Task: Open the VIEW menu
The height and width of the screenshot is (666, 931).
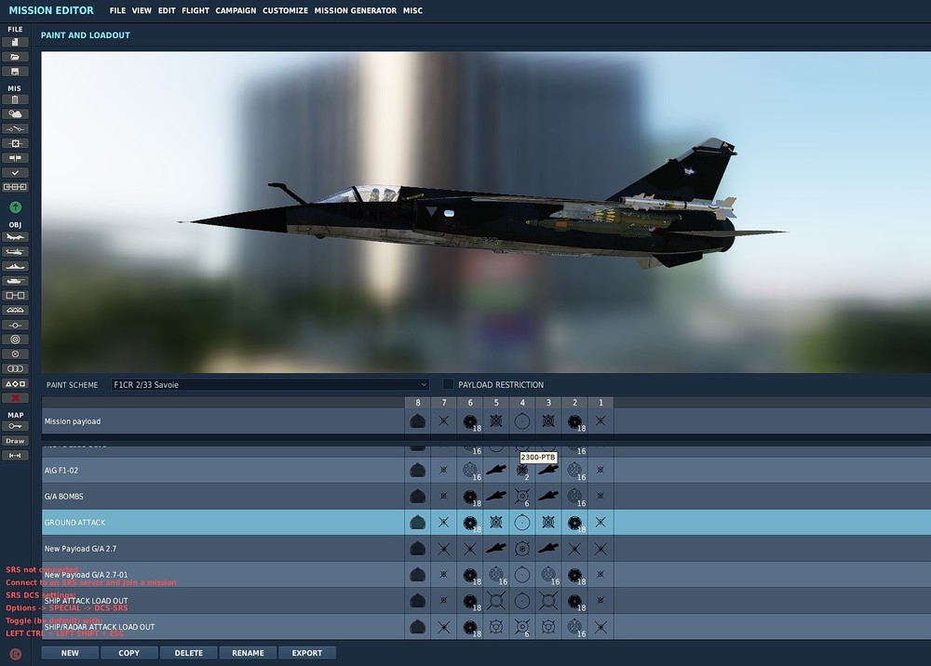Action: [142, 10]
